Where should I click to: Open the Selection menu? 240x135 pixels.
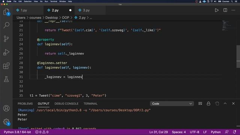click(x=28, y=1)
